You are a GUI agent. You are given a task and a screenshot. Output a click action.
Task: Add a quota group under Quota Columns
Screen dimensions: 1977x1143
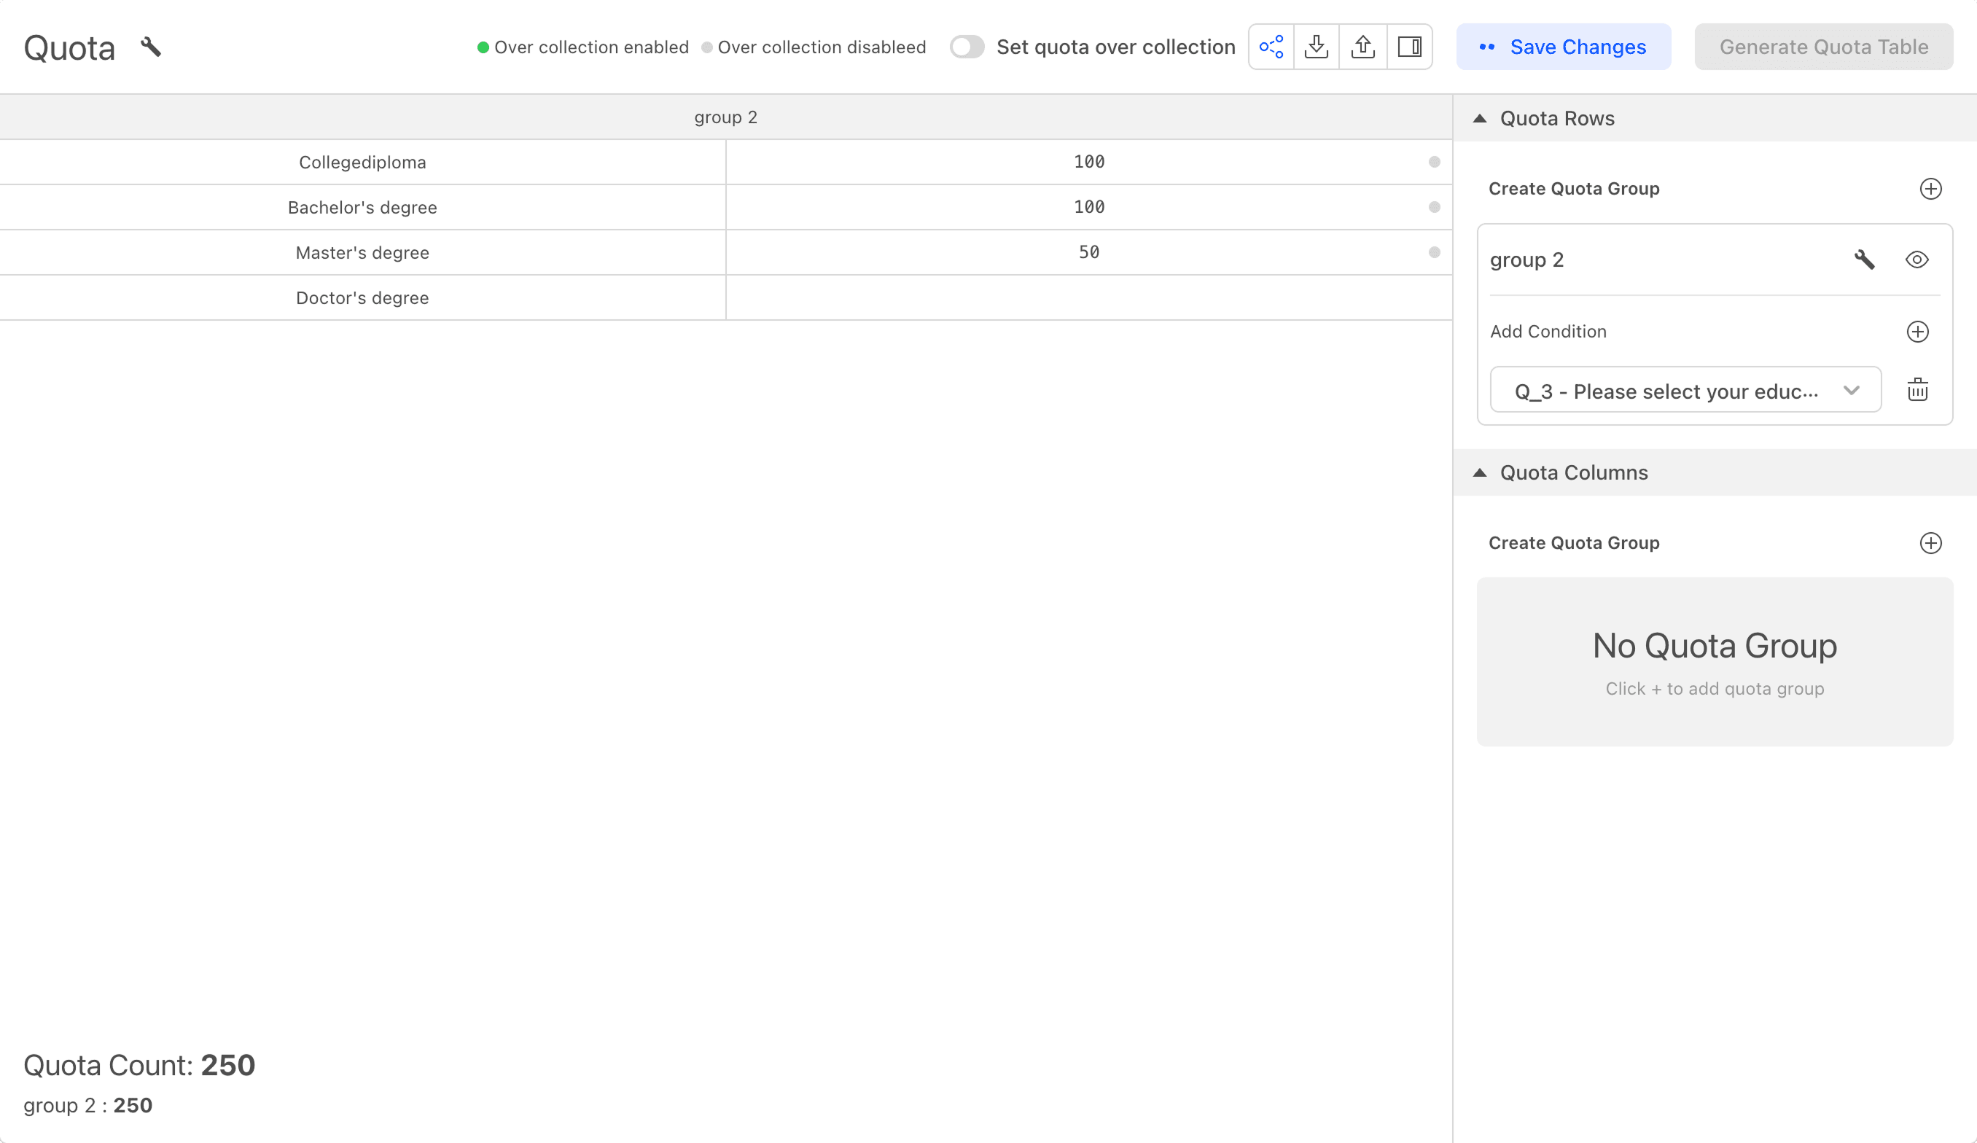pyautogui.click(x=1930, y=543)
